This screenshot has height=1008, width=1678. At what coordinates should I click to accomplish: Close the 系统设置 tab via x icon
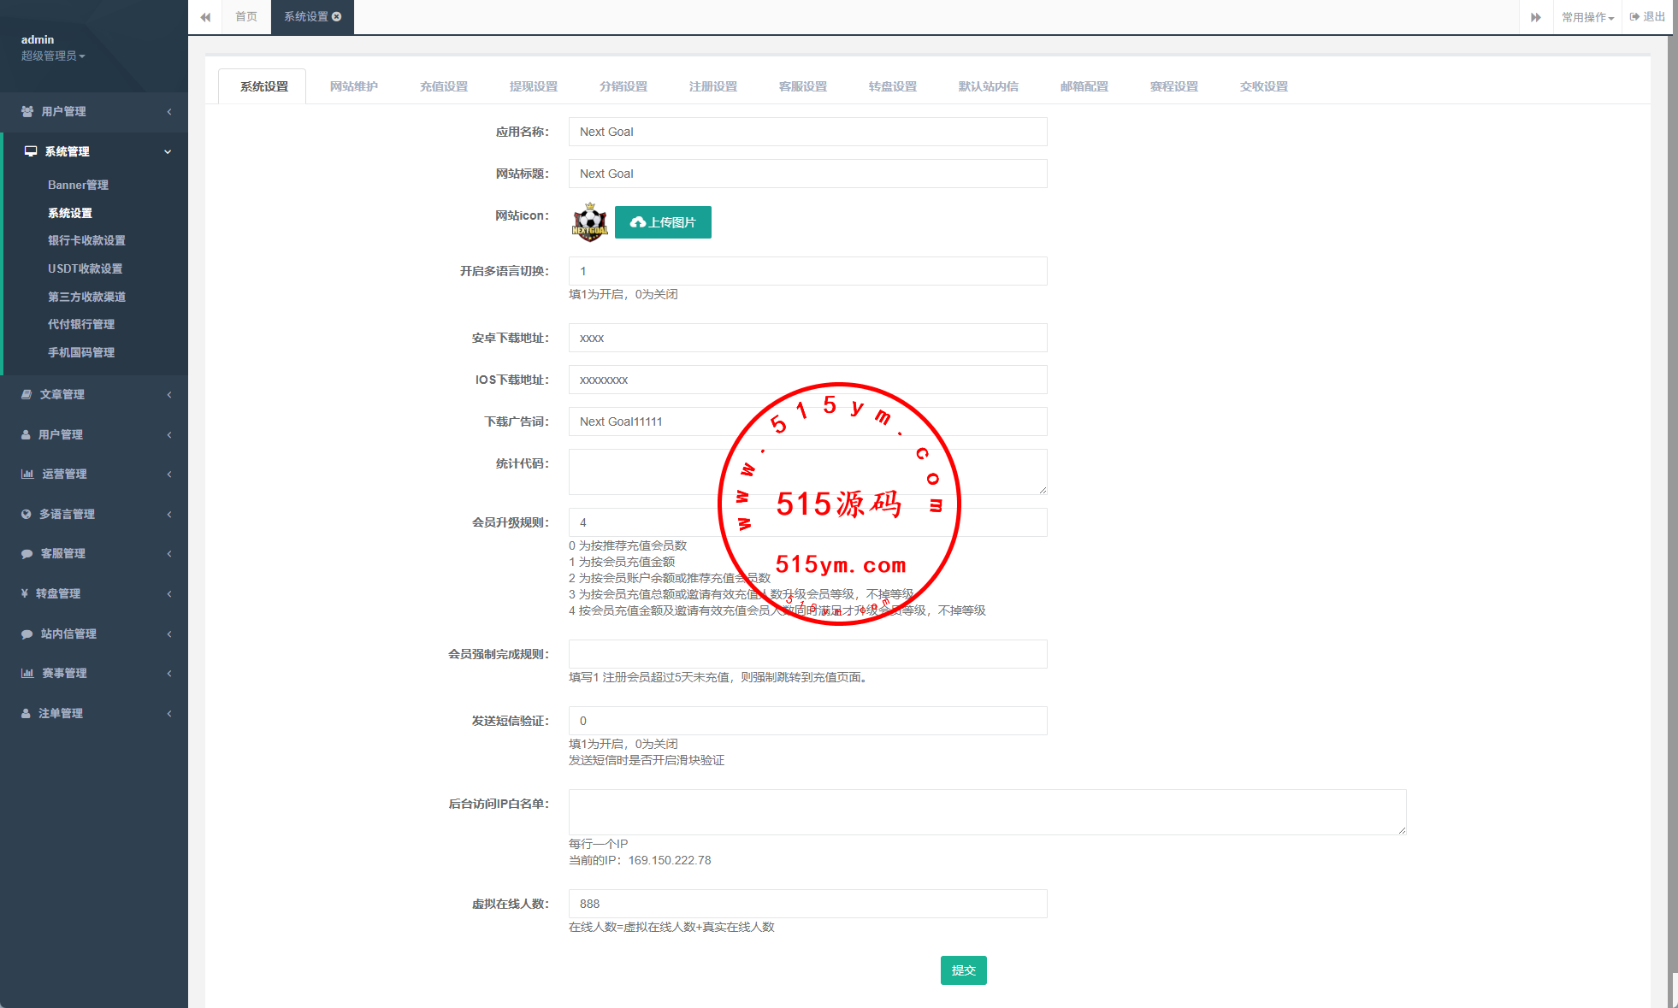[337, 16]
